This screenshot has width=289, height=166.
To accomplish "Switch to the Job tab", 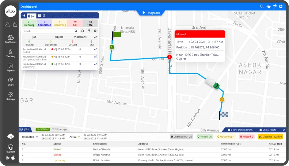I will 31,16.
